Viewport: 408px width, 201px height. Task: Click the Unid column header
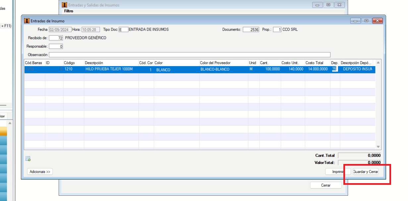coord(254,63)
